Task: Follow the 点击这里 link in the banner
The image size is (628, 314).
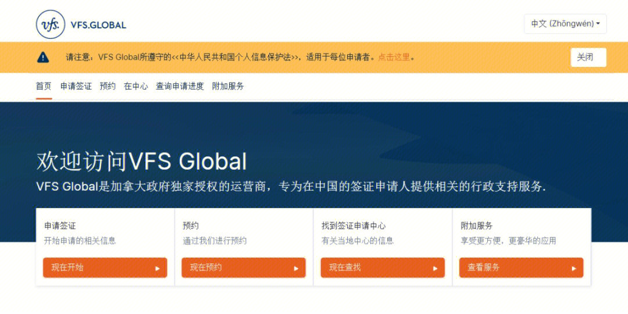Action: tap(394, 57)
